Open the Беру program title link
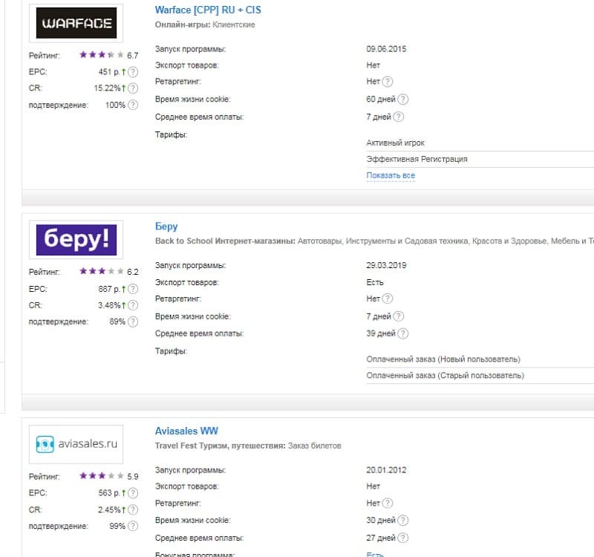 click(166, 227)
